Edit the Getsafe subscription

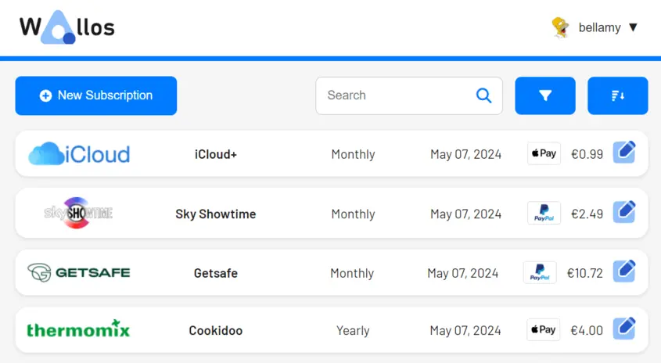(623, 271)
